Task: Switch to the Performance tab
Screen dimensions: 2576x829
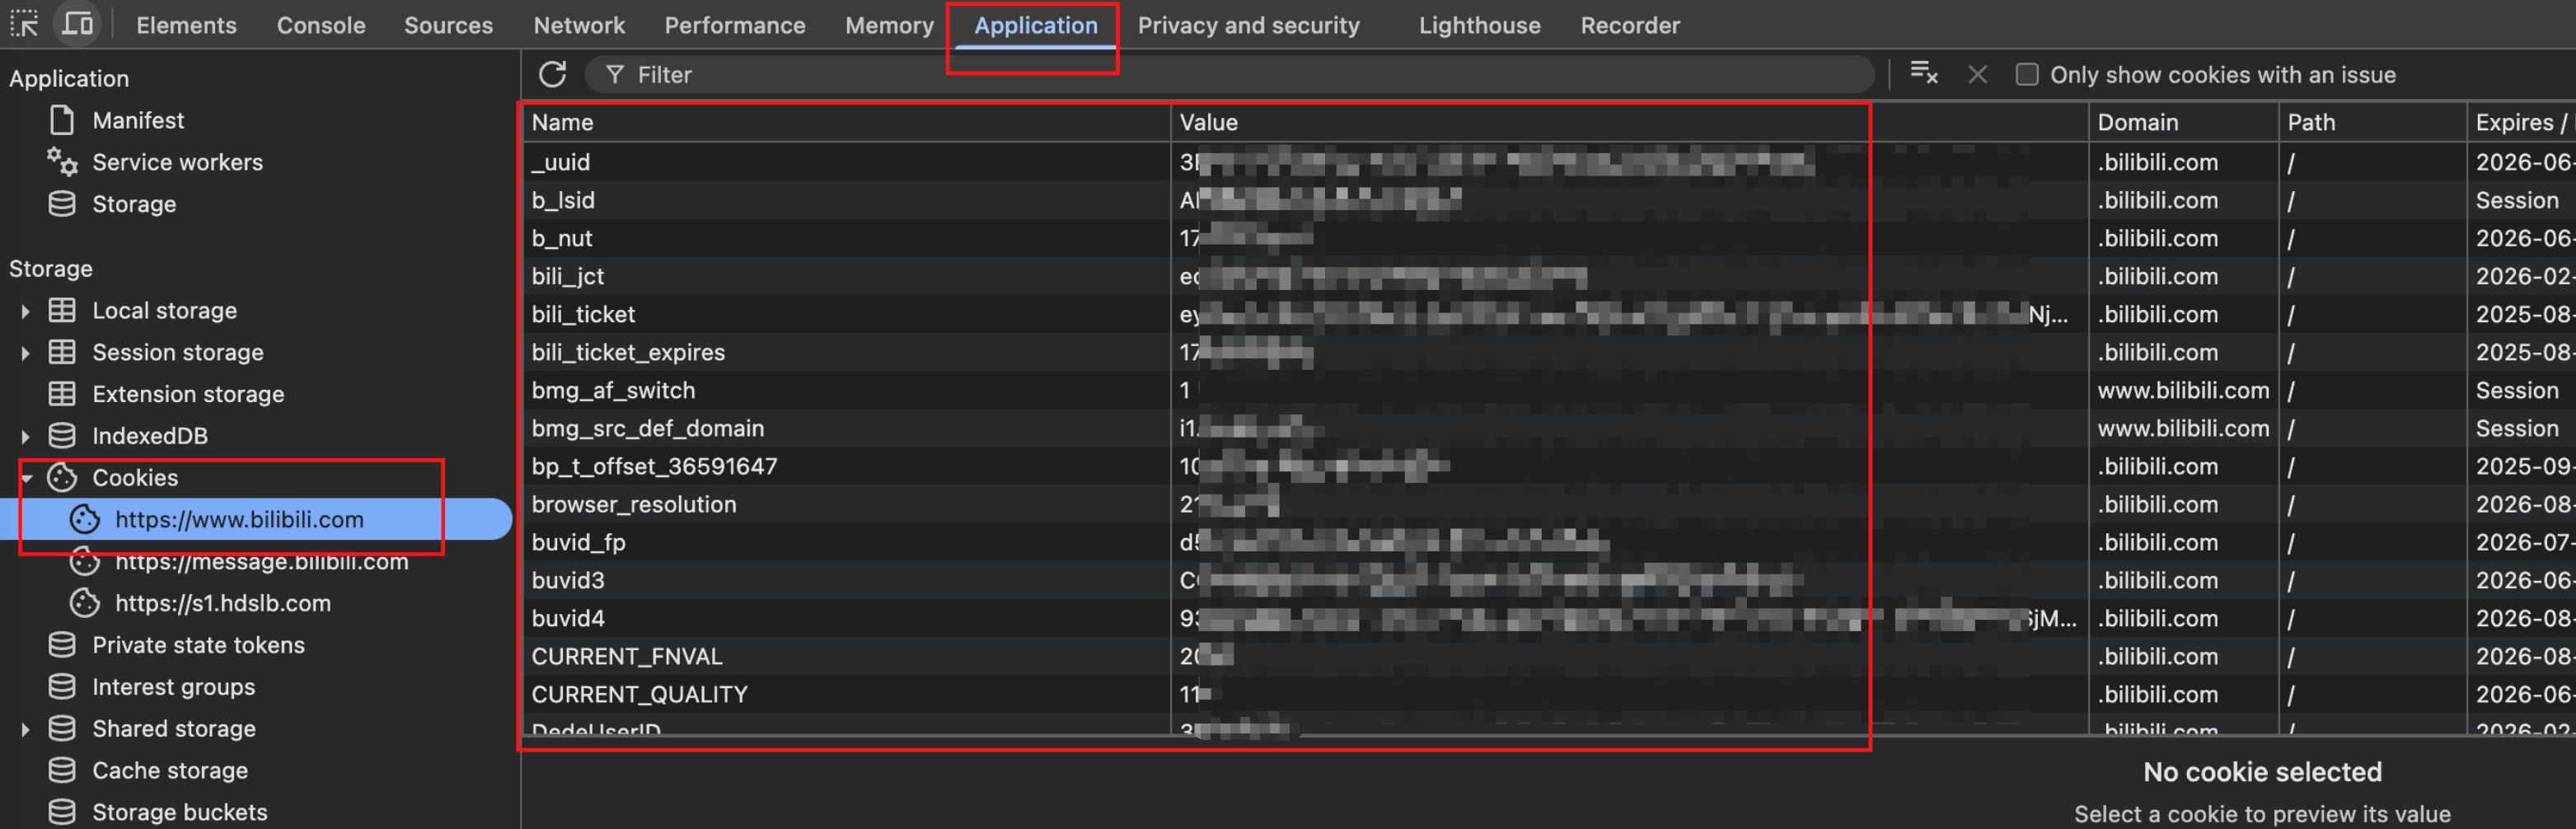Action: pos(735,25)
